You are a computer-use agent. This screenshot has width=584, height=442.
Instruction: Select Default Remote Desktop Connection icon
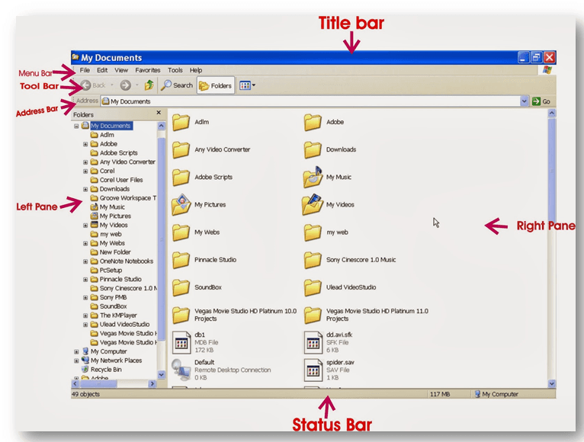(x=181, y=370)
